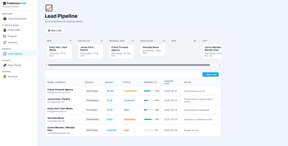This screenshot has width=288, height=146.
Task: Click the Name / Company column header
Action: coord(57,82)
